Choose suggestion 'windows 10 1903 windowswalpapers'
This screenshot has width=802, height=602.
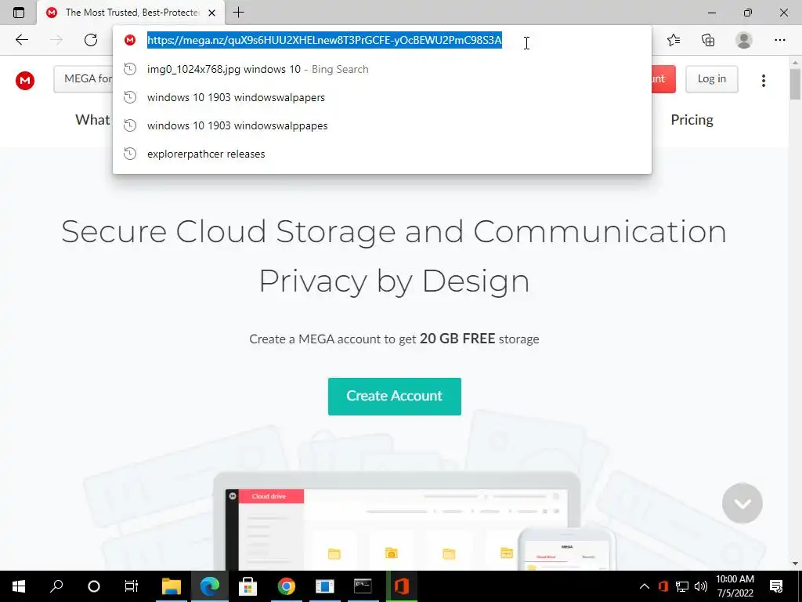coord(382,97)
